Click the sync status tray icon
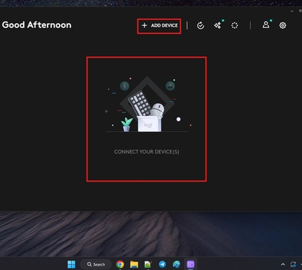Image resolution: width=302 pixels, height=270 pixels. (293, 264)
